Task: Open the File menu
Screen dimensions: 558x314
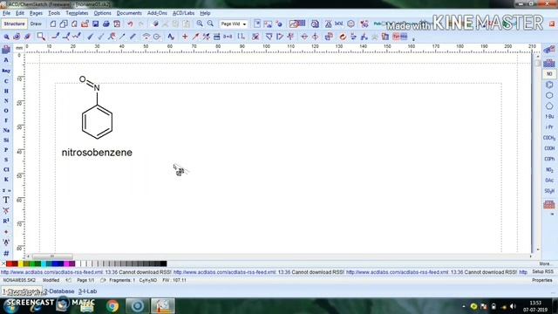Action: coord(6,13)
